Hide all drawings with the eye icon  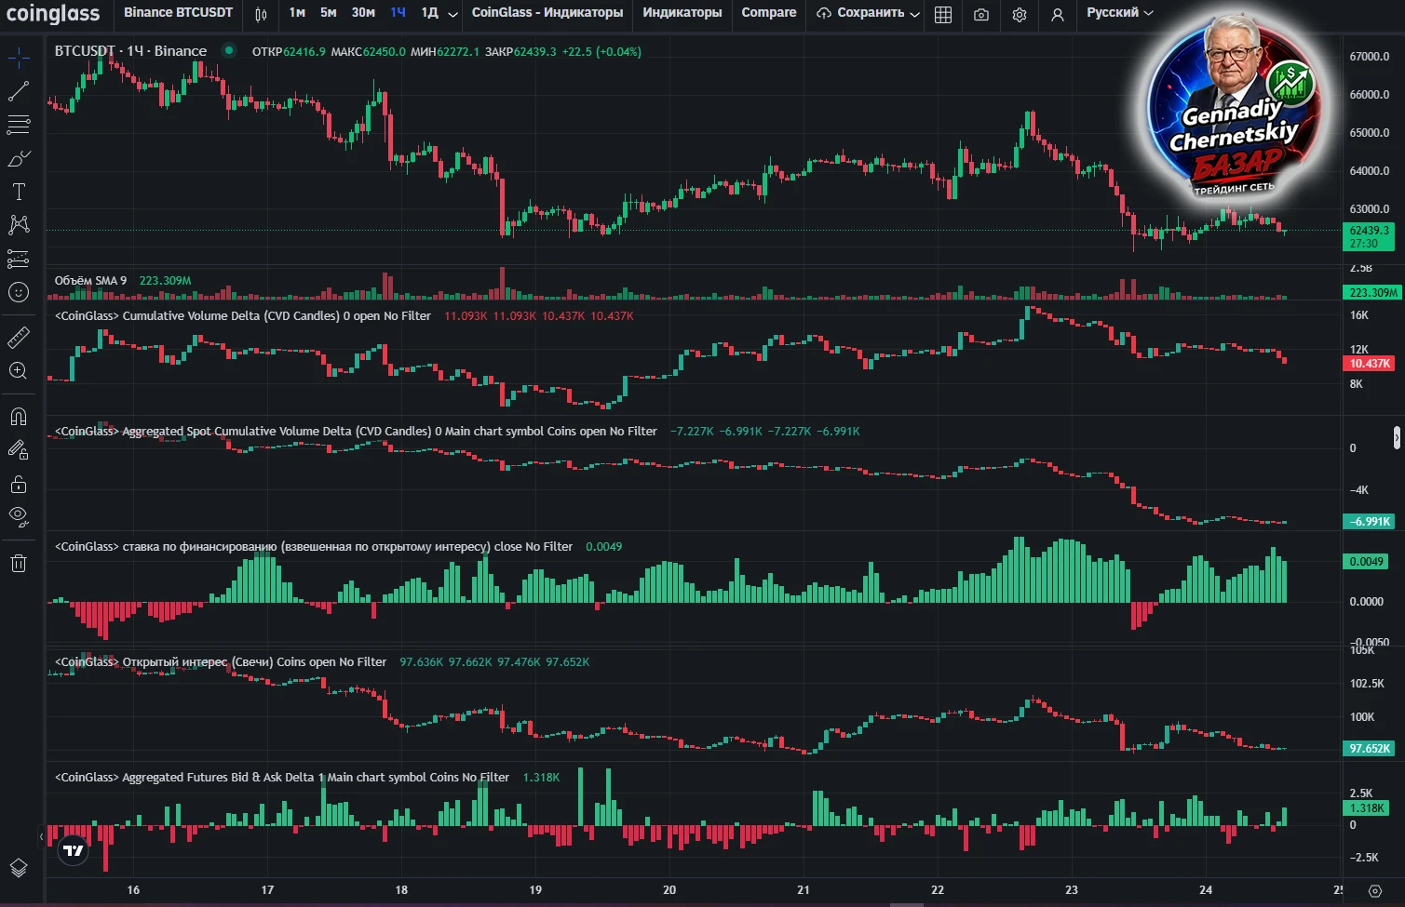click(x=19, y=516)
